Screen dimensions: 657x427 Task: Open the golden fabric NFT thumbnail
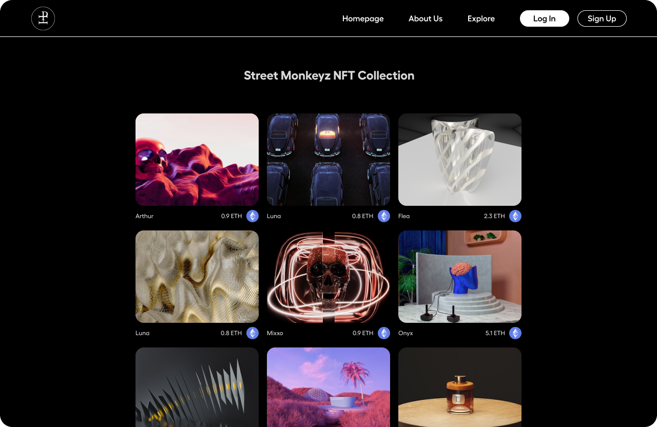[197, 277]
